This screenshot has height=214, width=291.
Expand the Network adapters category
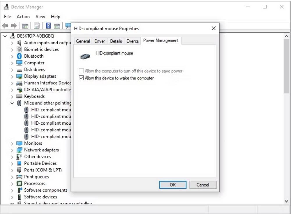12,150
